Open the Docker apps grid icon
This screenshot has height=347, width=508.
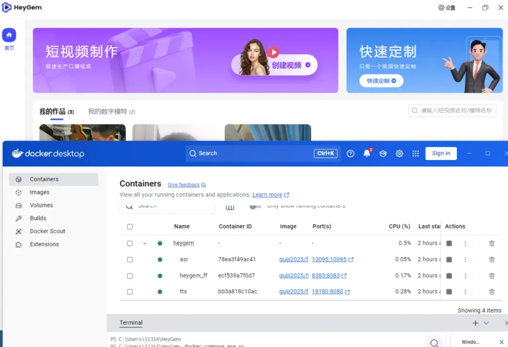tap(415, 154)
